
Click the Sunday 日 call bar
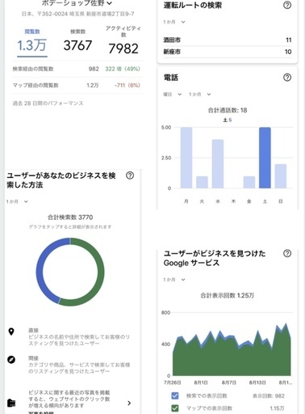click(x=281, y=176)
